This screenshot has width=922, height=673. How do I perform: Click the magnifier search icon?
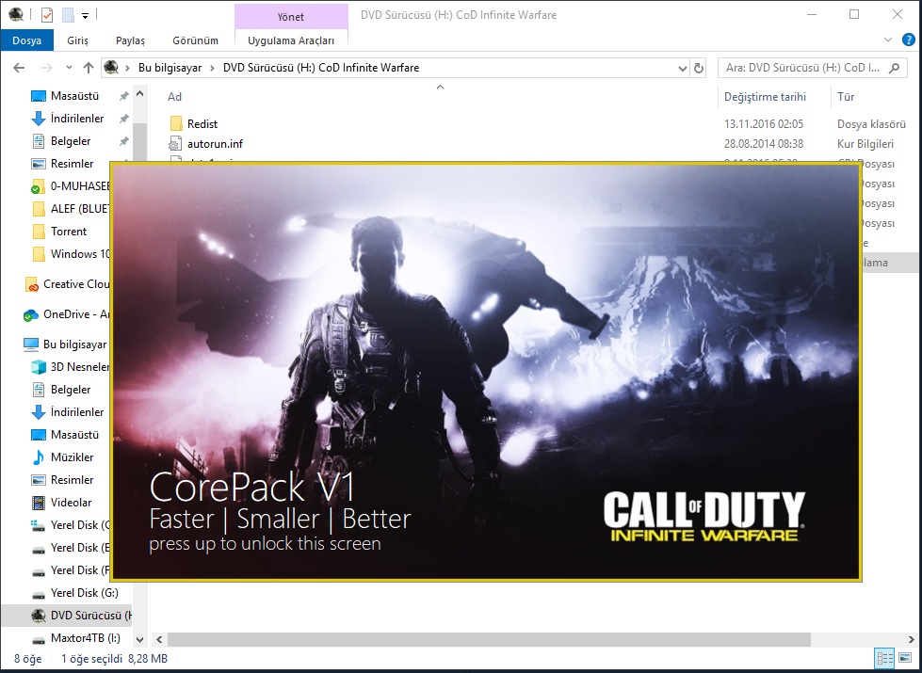click(x=894, y=68)
